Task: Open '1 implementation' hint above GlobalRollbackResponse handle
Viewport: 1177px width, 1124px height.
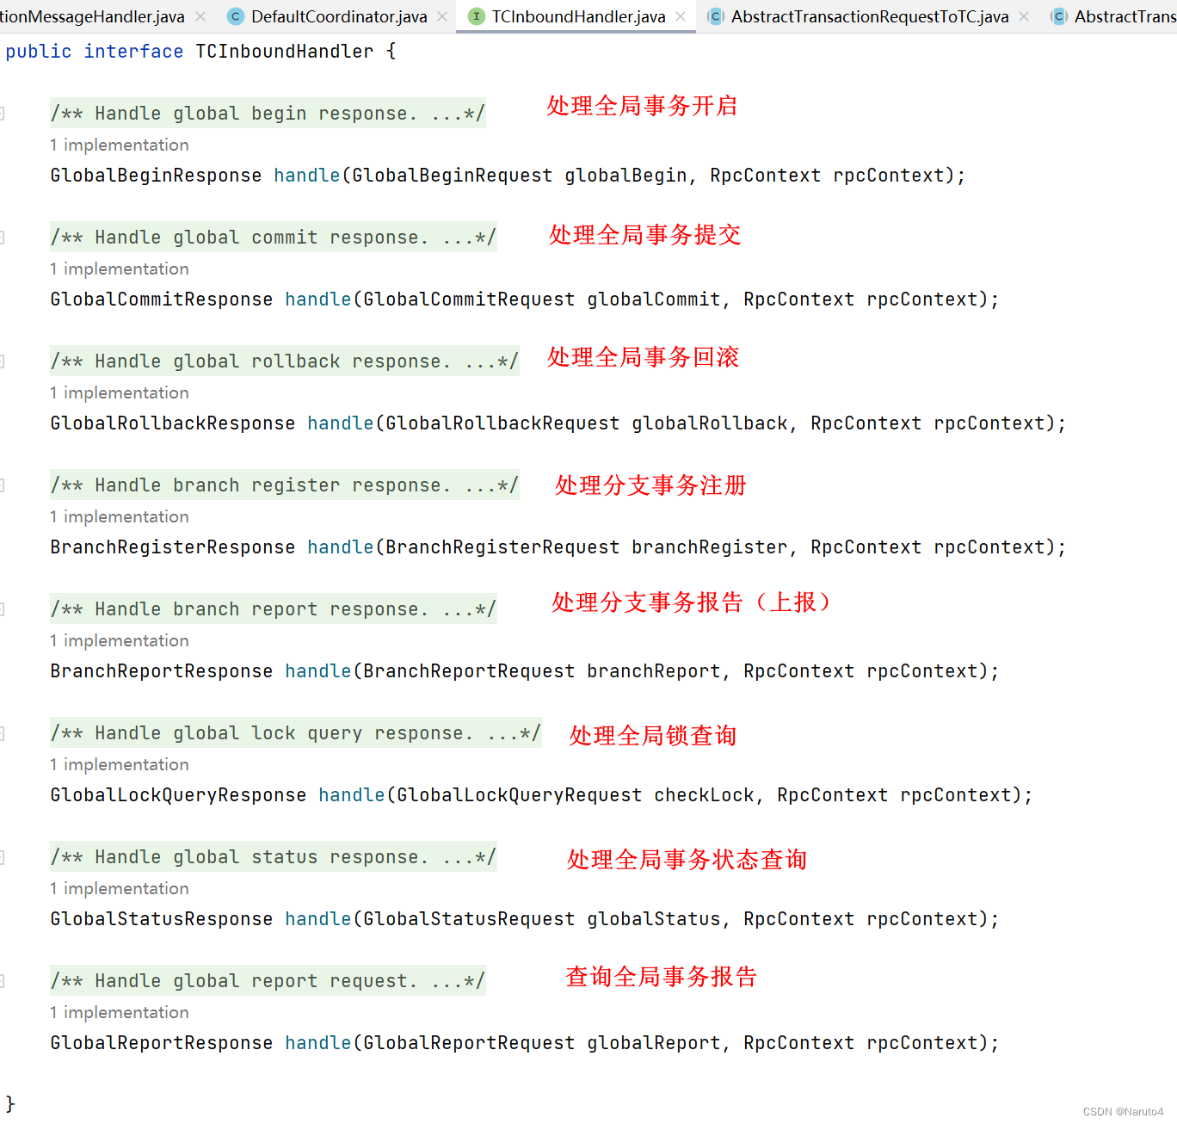Action: pos(119,392)
